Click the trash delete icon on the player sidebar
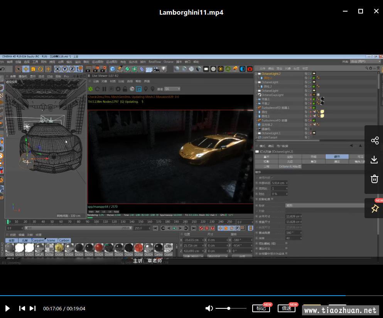The height and width of the screenshot is (318, 383). click(375, 179)
